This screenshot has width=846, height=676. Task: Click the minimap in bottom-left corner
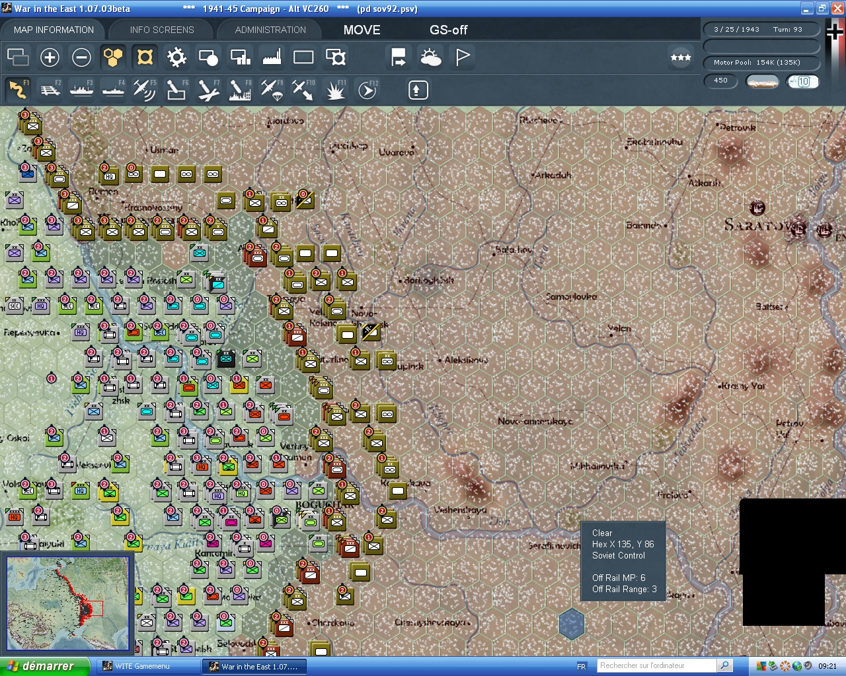tap(67, 603)
